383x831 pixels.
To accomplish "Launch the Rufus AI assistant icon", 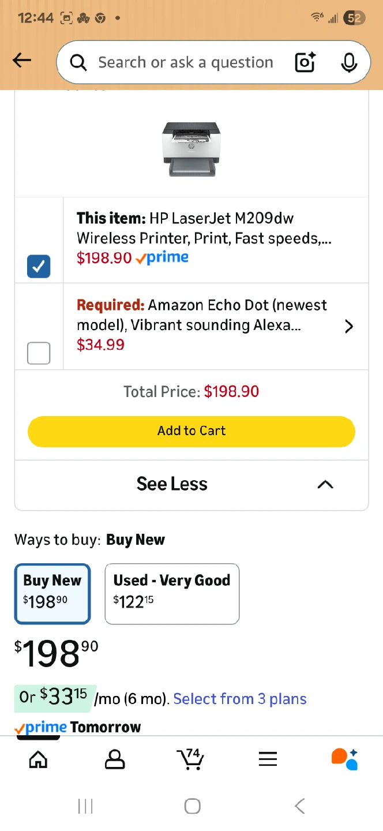I will click(x=344, y=759).
